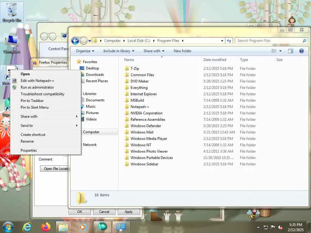Click the search magnifier icon

pos(304,41)
